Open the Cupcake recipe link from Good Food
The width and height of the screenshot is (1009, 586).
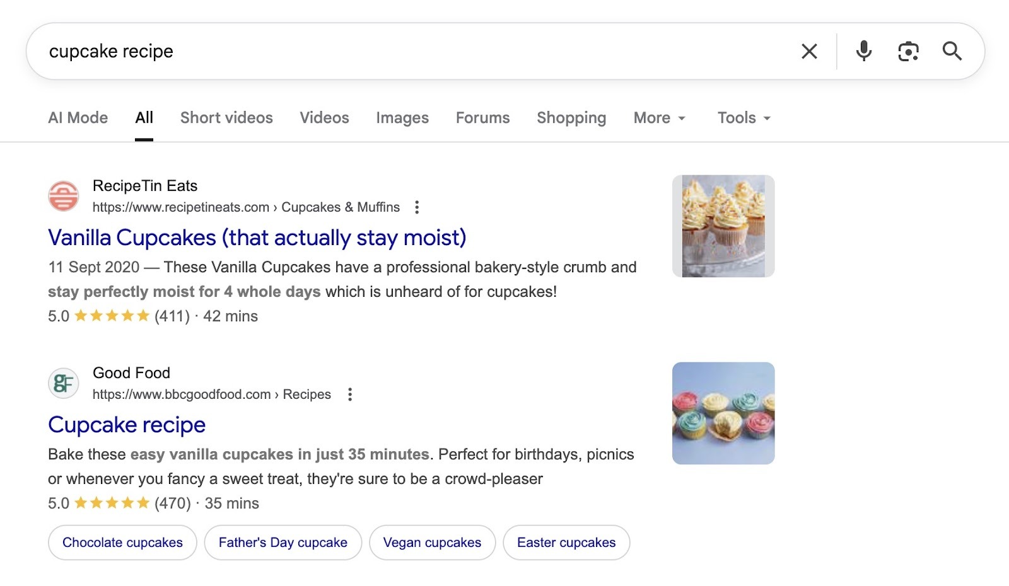tap(126, 425)
